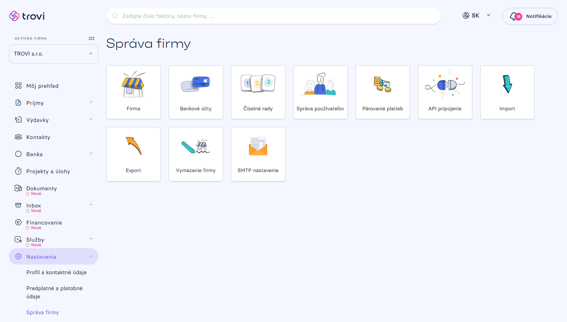Click the search magnifier icon

point(115,16)
